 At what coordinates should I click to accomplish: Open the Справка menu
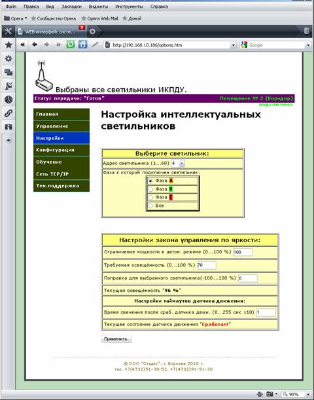[159, 7]
